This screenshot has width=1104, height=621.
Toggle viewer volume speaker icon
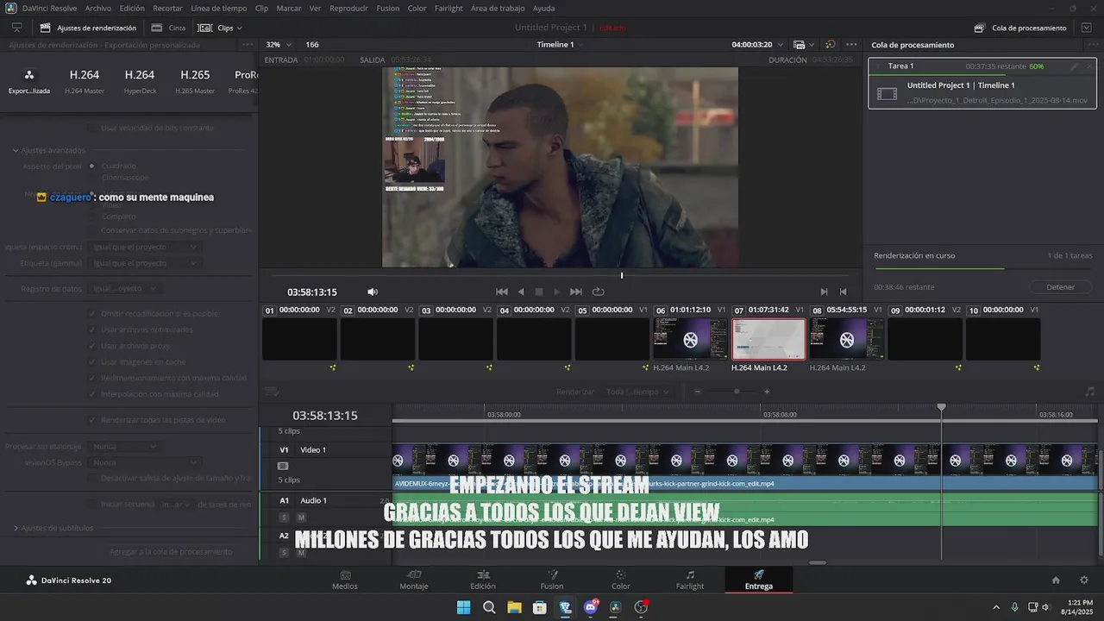[x=373, y=292]
